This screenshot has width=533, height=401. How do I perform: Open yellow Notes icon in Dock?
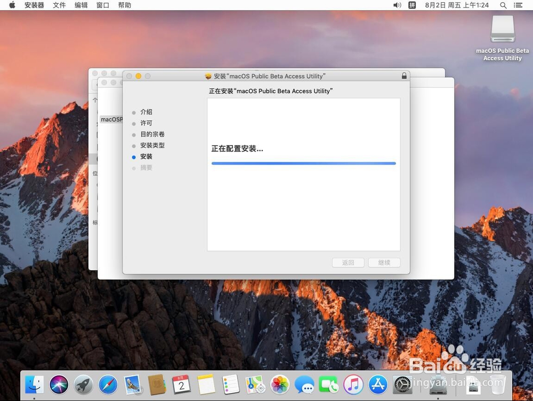[206, 384]
